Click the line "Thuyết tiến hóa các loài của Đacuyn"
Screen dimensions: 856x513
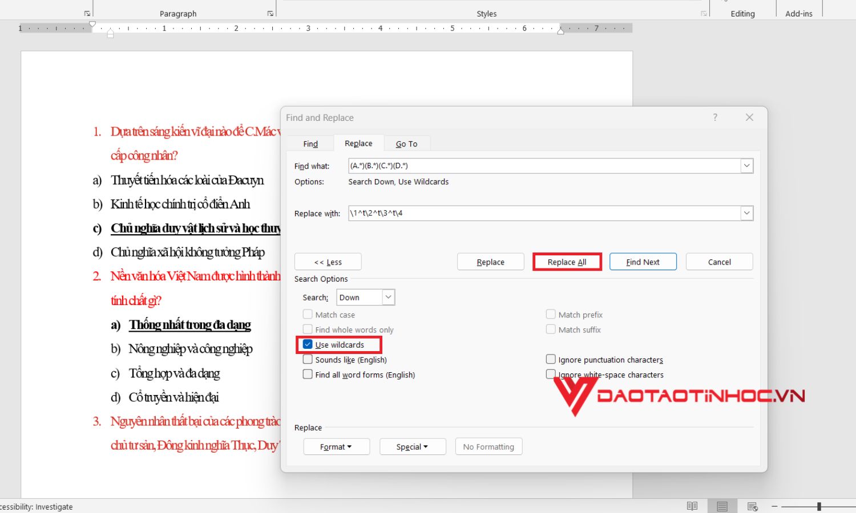click(x=187, y=180)
